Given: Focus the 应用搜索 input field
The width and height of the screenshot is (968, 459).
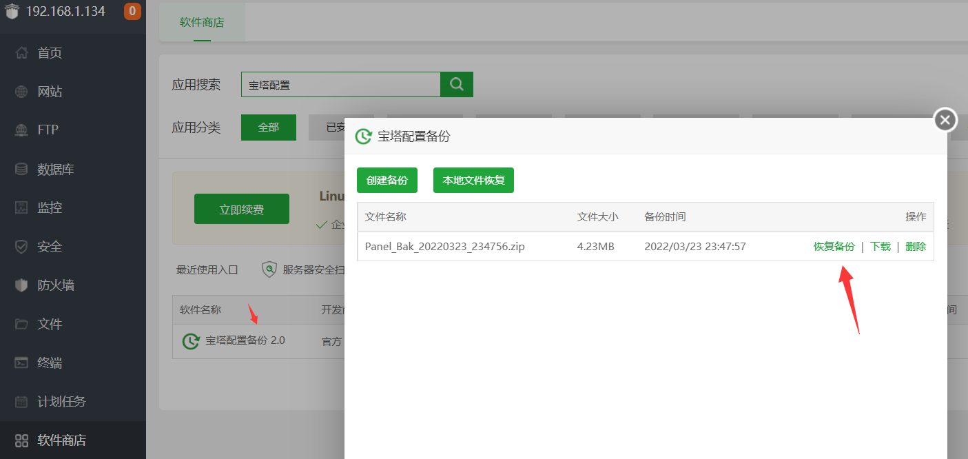Looking at the screenshot, I should point(341,85).
